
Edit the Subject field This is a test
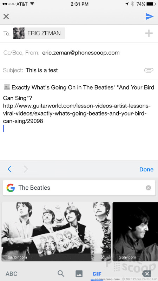coord(79,70)
